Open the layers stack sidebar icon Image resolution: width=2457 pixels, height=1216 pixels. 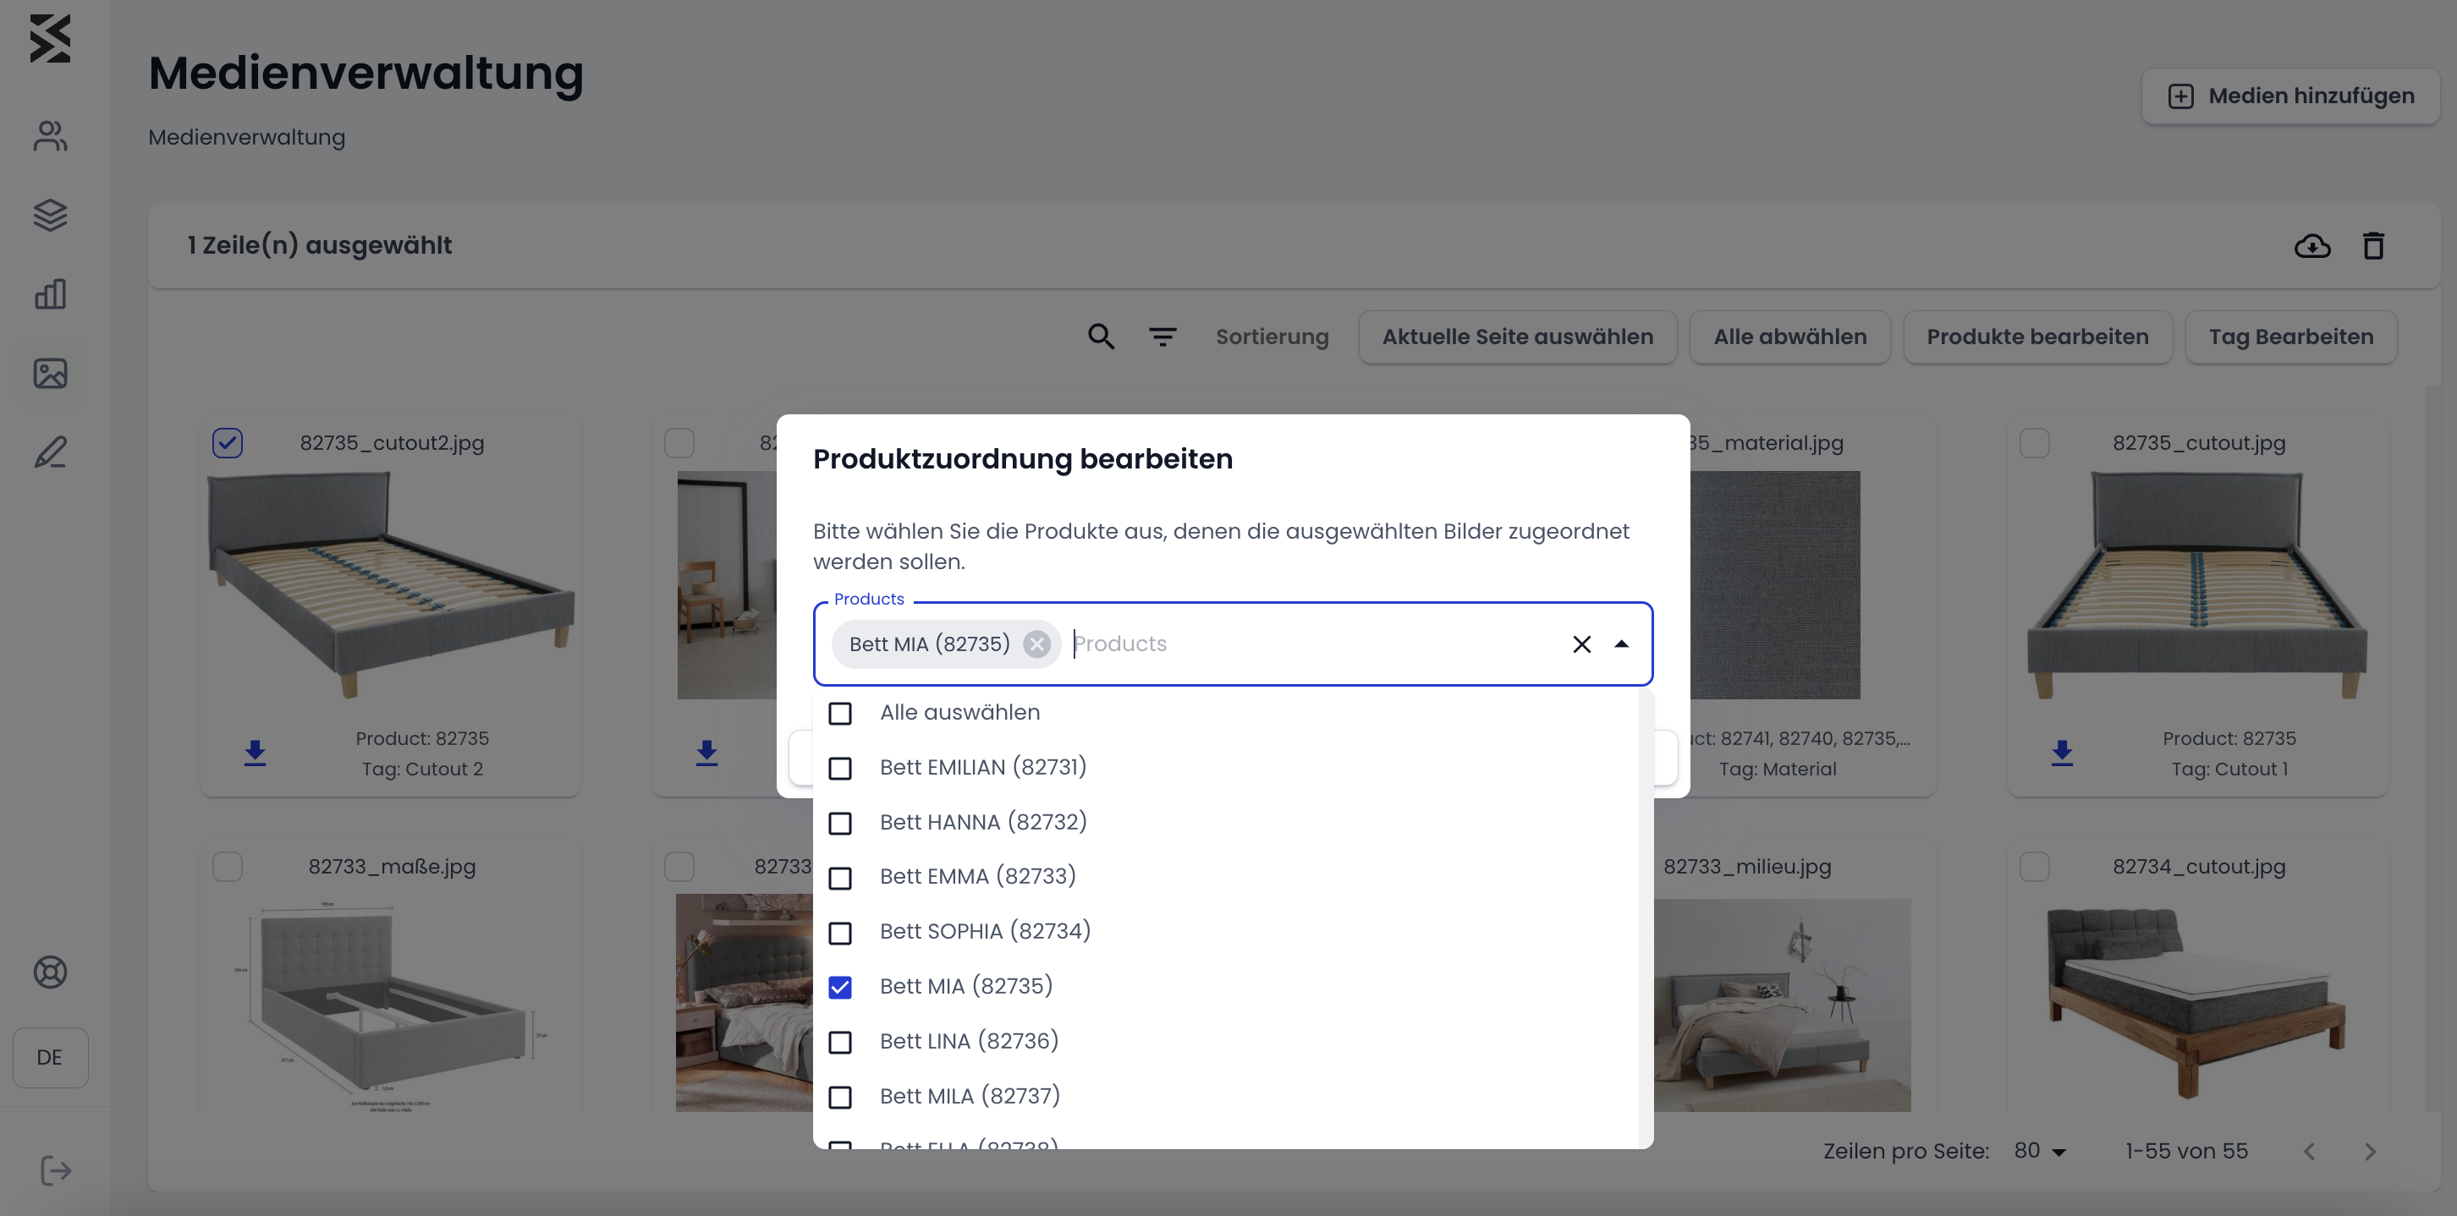click(x=50, y=215)
